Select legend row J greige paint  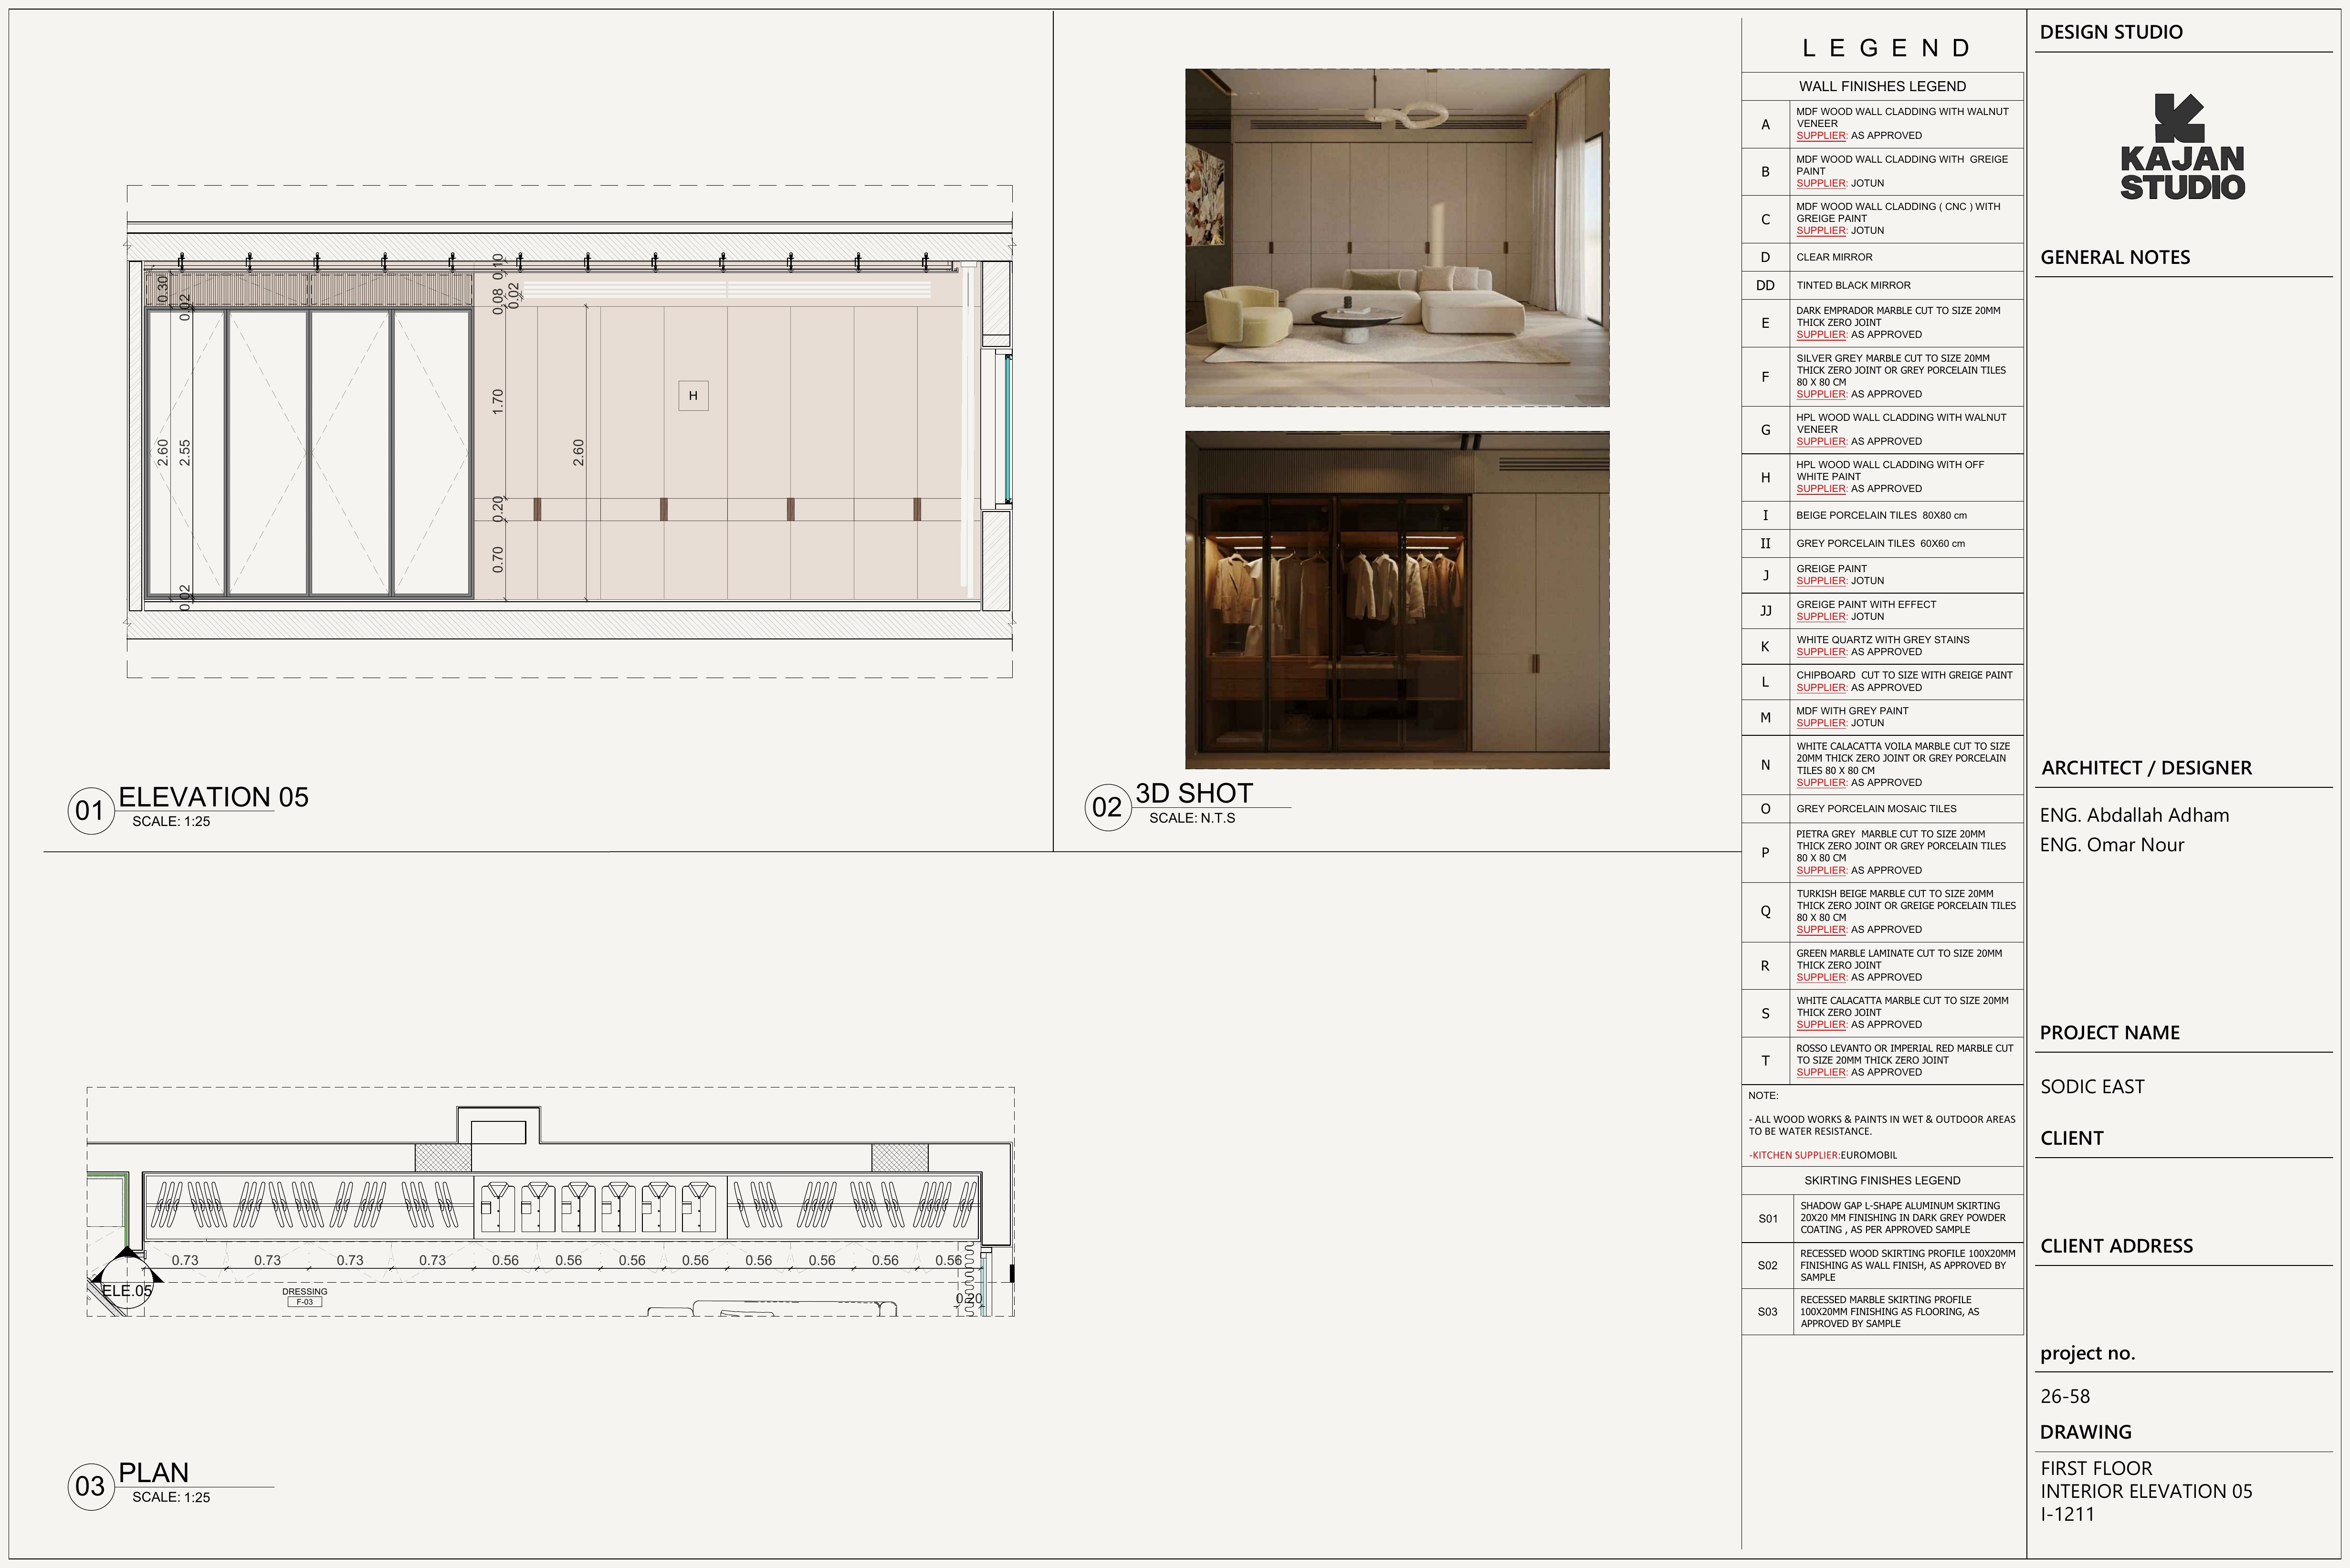(x=1882, y=575)
